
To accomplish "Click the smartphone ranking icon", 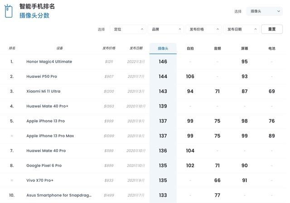I will [9, 11].
